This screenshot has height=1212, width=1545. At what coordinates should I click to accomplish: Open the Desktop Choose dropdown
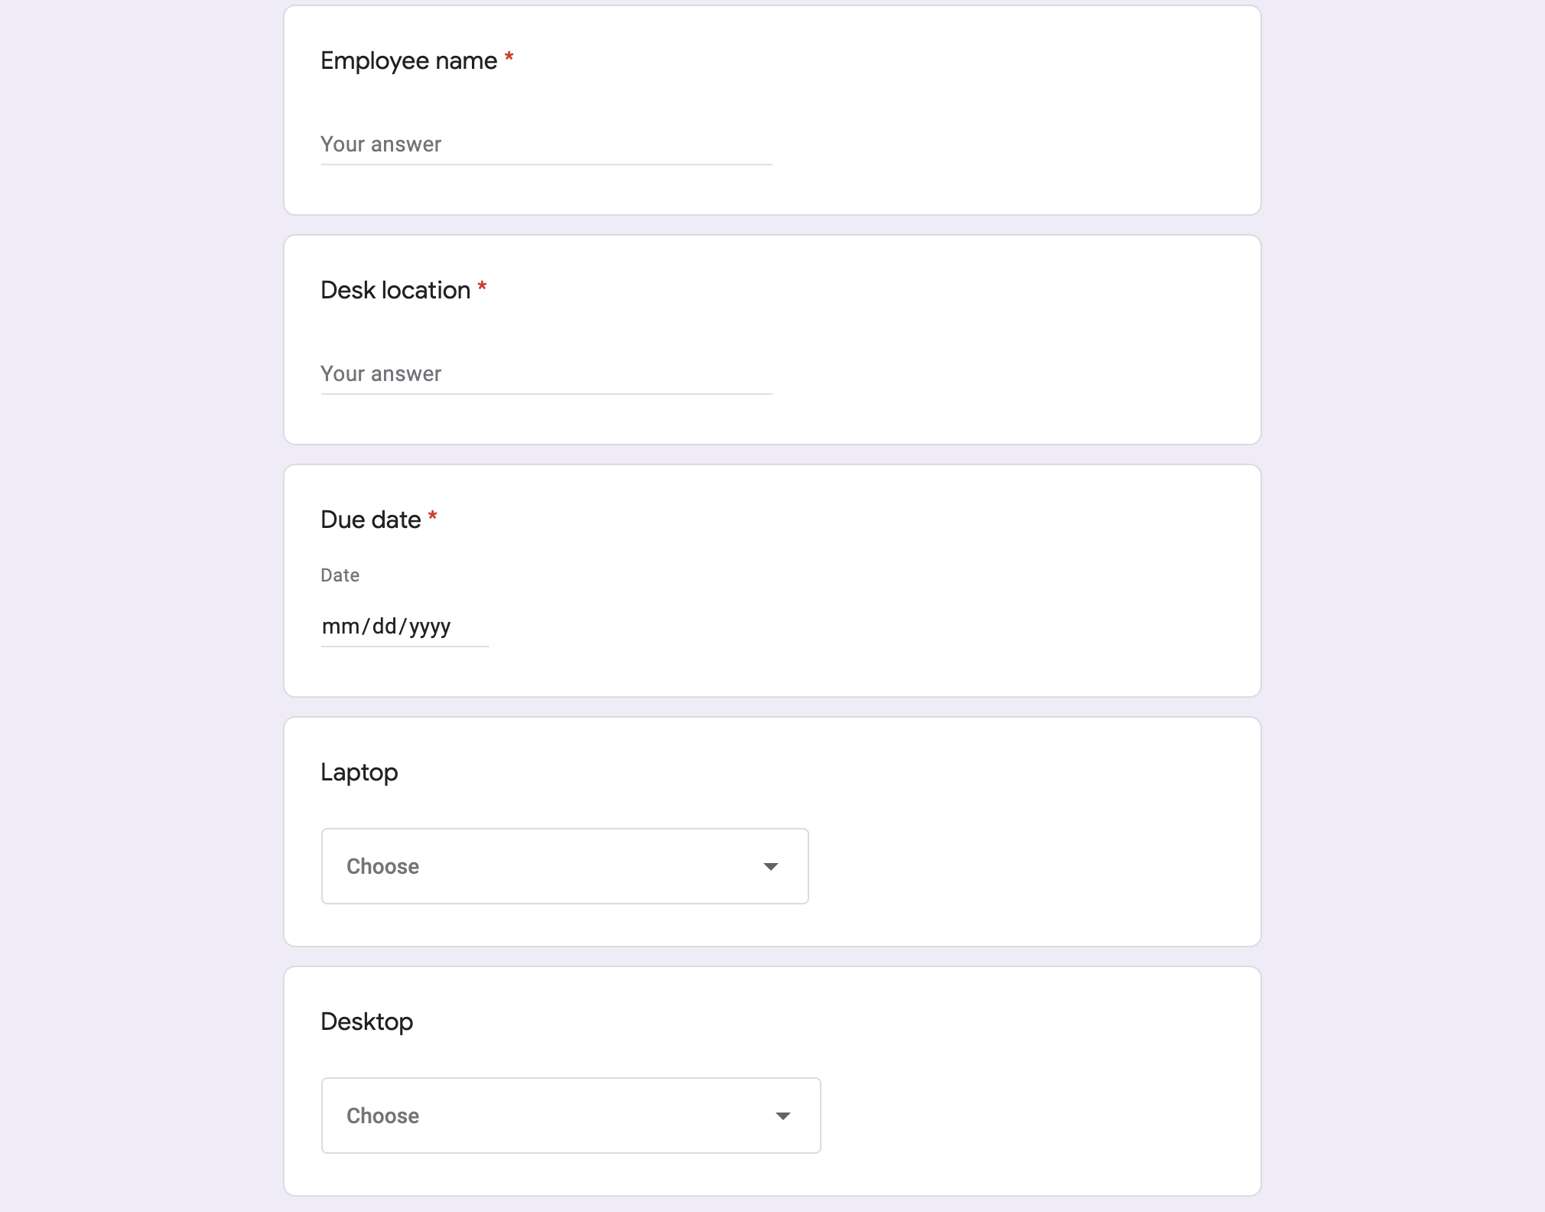pos(571,1115)
